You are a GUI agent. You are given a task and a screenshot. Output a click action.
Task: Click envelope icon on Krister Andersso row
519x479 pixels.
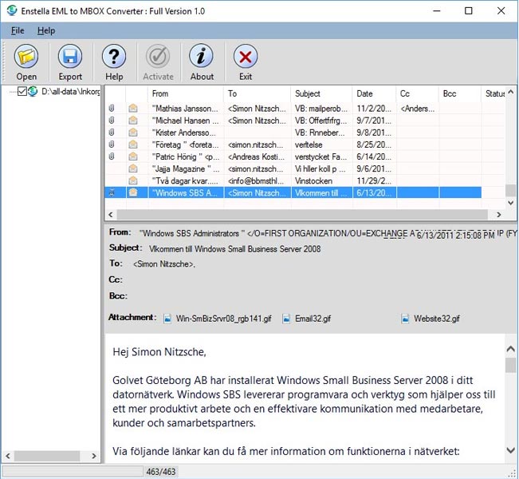point(133,133)
